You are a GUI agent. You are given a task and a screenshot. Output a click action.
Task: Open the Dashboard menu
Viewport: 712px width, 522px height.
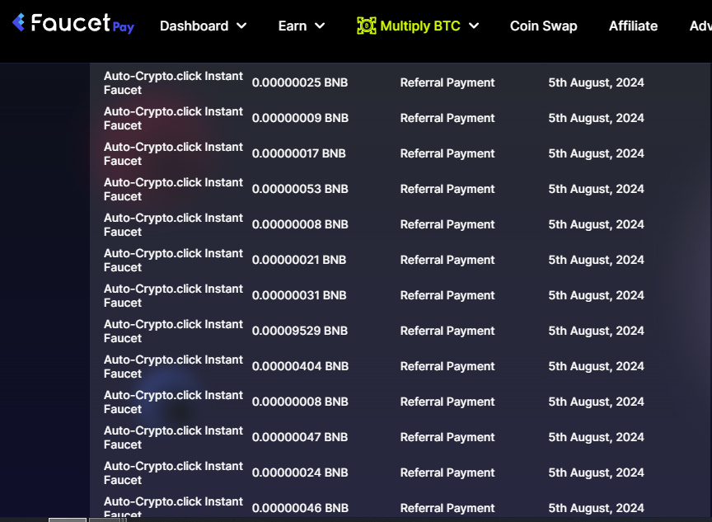pos(194,26)
